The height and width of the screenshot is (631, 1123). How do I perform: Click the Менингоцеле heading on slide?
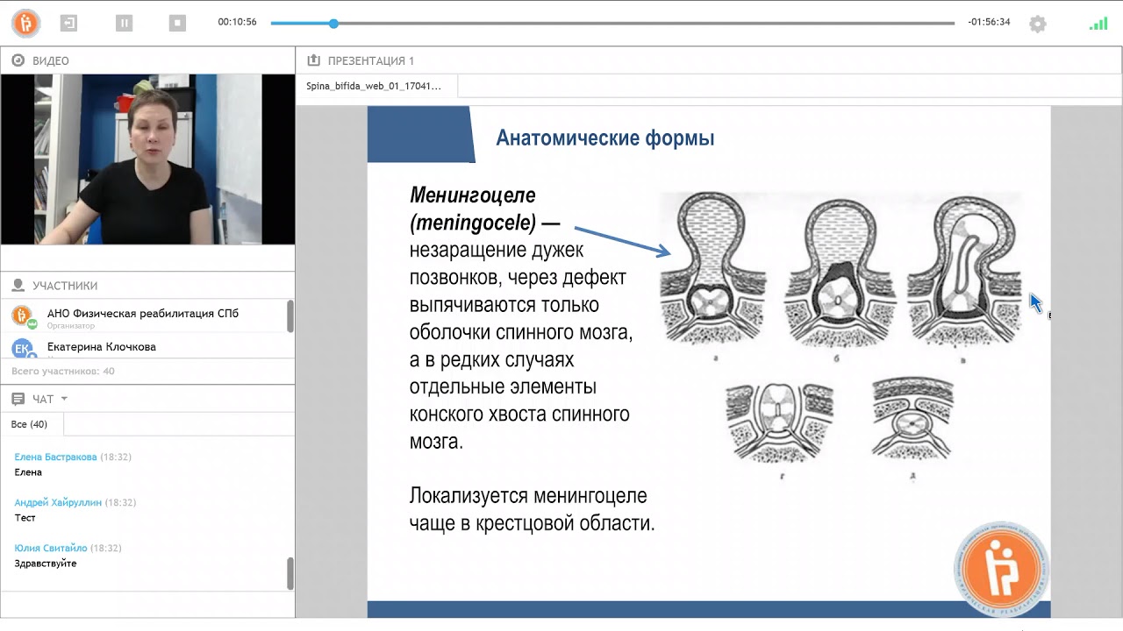pyautogui.click(x=473, y=195)
